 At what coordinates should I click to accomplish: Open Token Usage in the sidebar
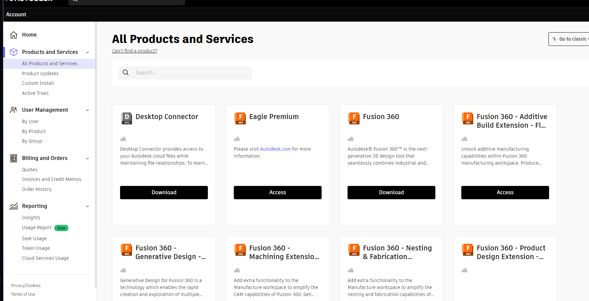tap(36, 248)
